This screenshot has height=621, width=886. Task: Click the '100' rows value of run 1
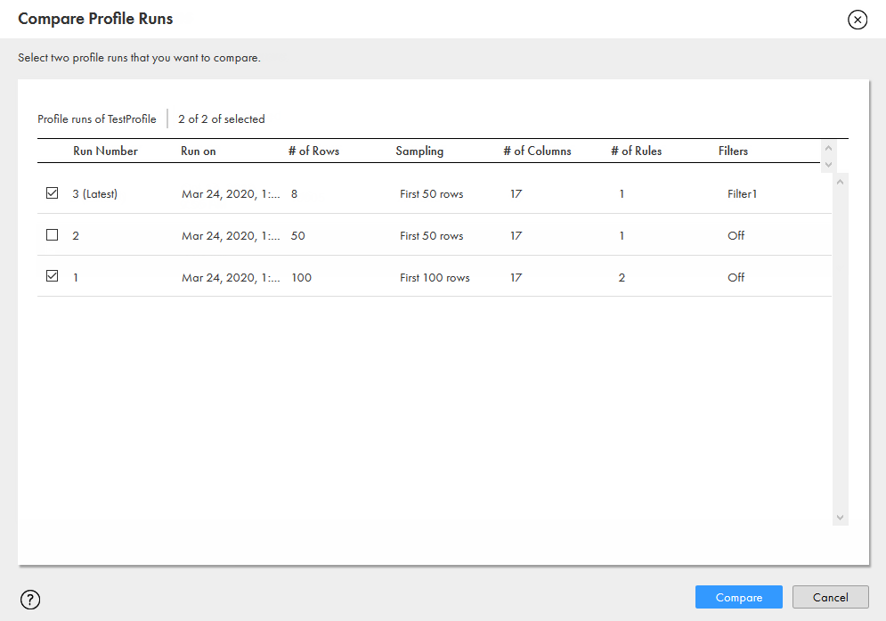tap(301, 278)
